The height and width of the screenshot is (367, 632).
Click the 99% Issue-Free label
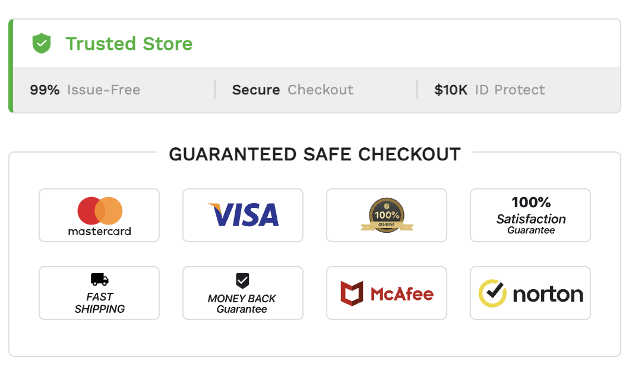85,90
